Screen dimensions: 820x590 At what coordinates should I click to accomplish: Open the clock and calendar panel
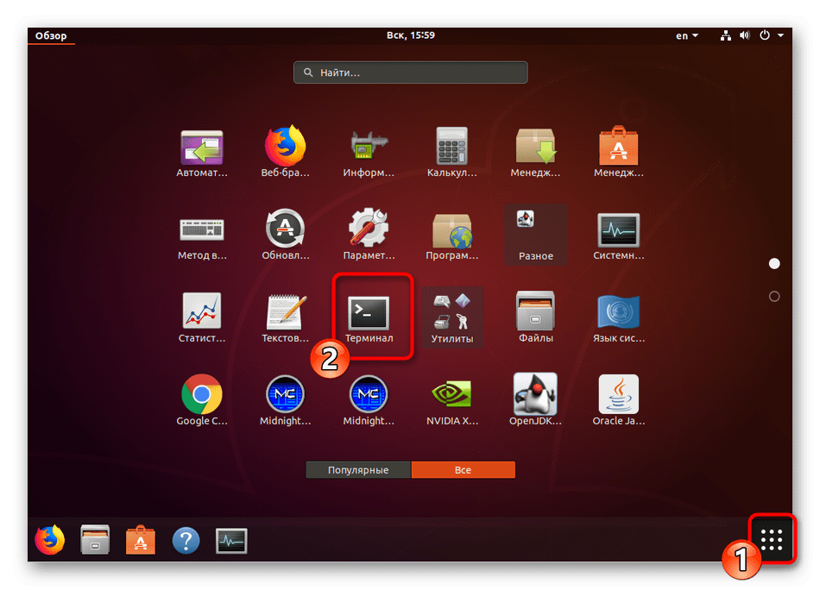coord(410,35)
